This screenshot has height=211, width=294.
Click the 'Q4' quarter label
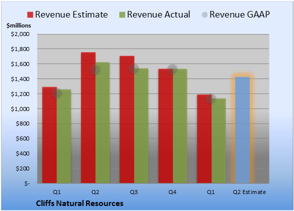pyautogui.click(x=172, y=192)
